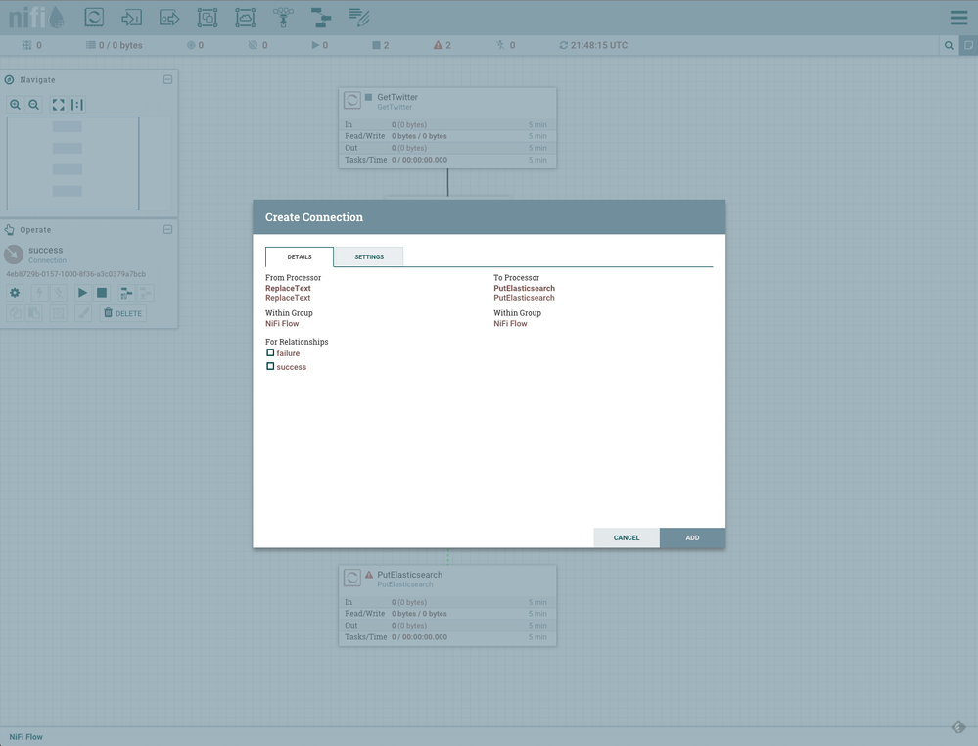Switch to the Settings tab
The height and width of the screenshot is (746, 978).
coord(369,256)
